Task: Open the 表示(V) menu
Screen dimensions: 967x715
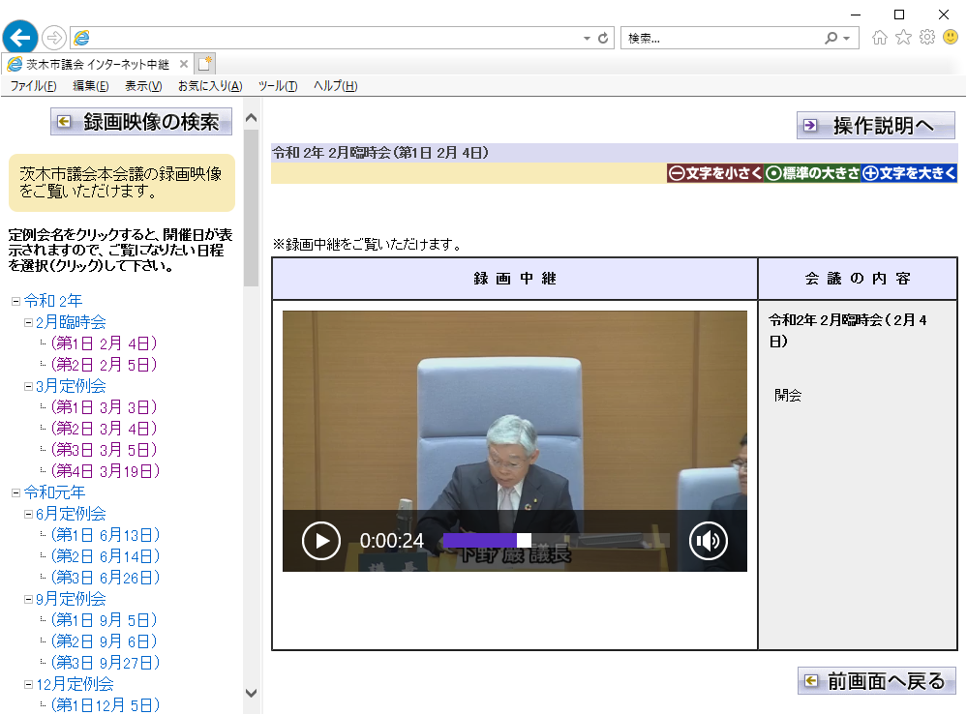Action: [x=143, y=86]
